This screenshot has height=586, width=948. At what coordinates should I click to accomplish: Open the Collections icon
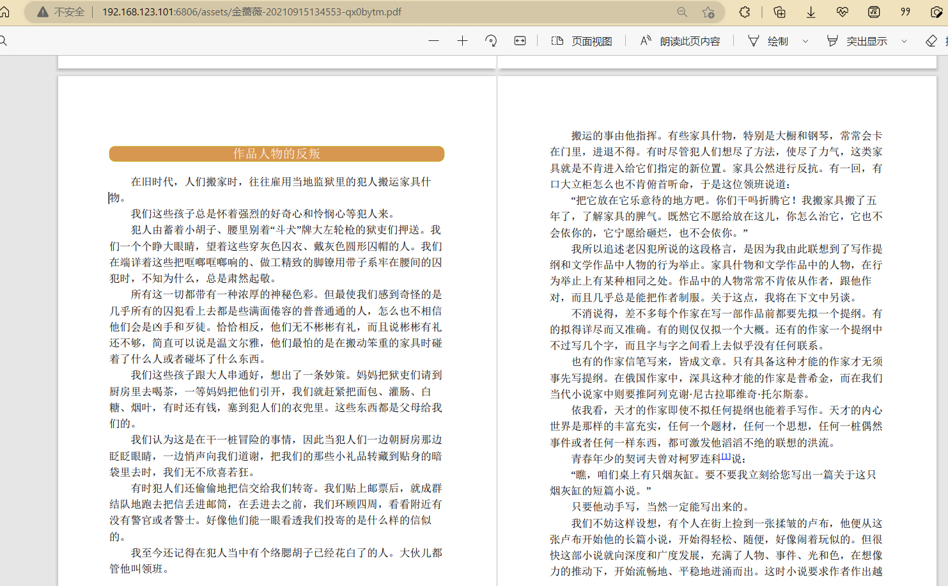tap(779, 12)
